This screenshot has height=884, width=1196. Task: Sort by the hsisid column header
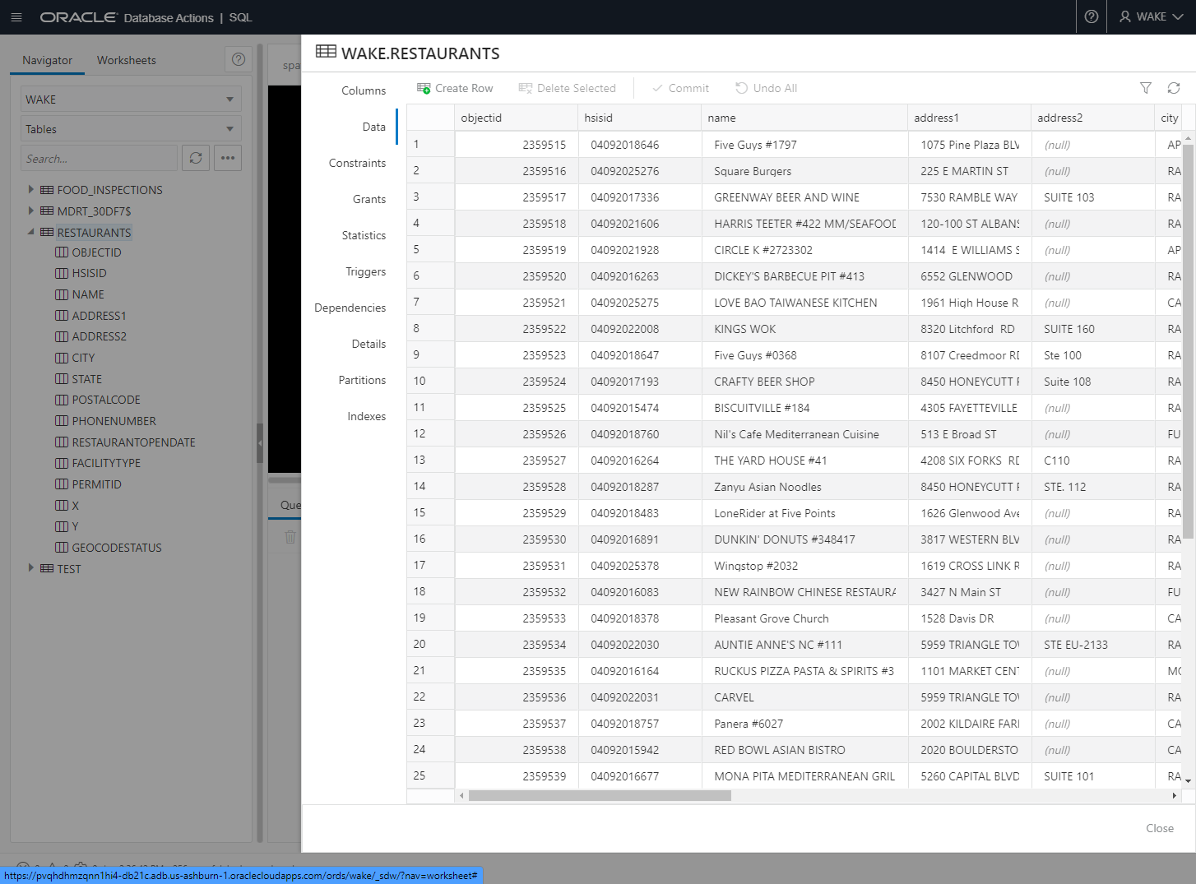pyautogui.click(x=639, y=118)
